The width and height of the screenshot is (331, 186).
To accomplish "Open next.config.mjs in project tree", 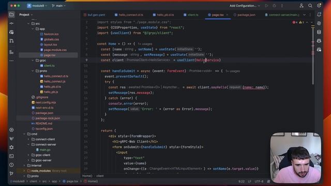I will tap(43, 102).
